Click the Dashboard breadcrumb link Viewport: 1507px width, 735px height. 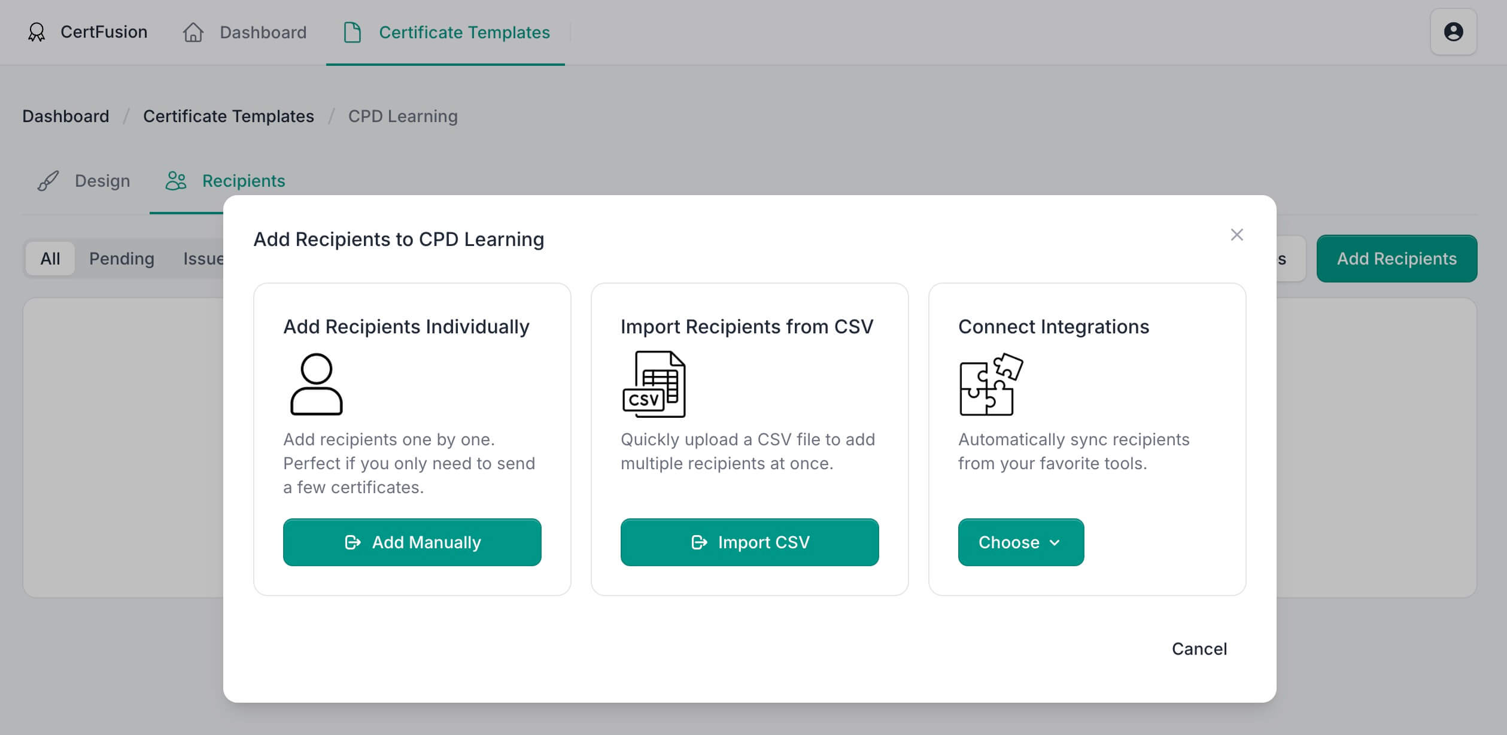(x=66, y=116)
